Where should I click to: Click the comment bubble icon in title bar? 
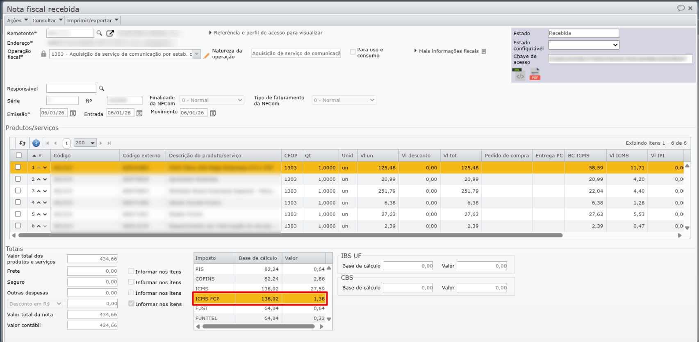pos(681,8)
